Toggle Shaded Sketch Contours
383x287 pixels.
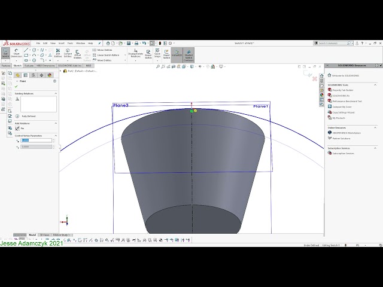point(189,55)
